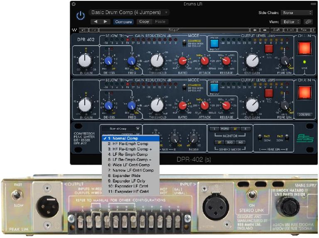Open the Basic Drum Comp preset dropdown
Screen dimensions: 319x238
(129, 12)
